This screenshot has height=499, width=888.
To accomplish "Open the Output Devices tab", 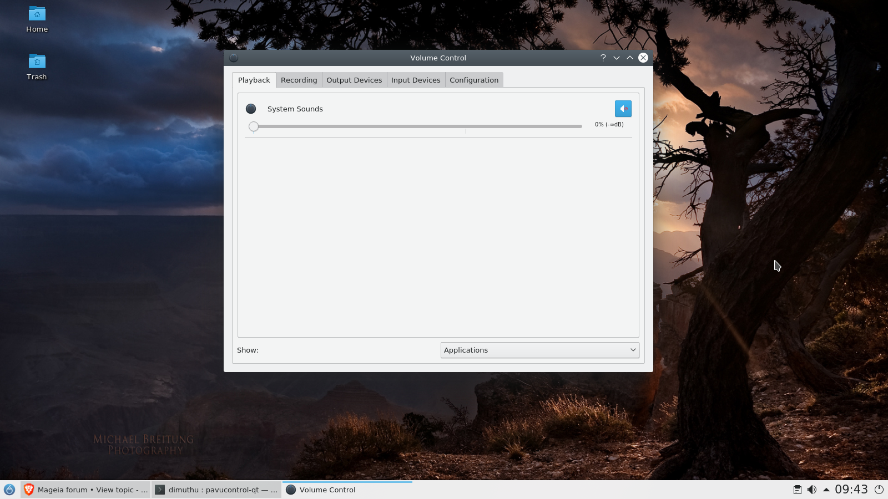I will point(354,80).
